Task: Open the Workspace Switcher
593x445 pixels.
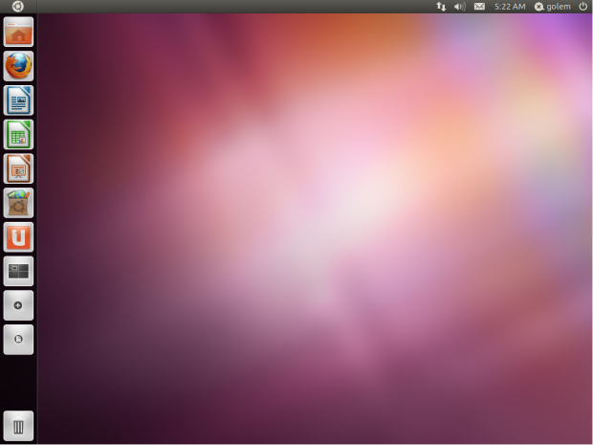Action: 18,271
